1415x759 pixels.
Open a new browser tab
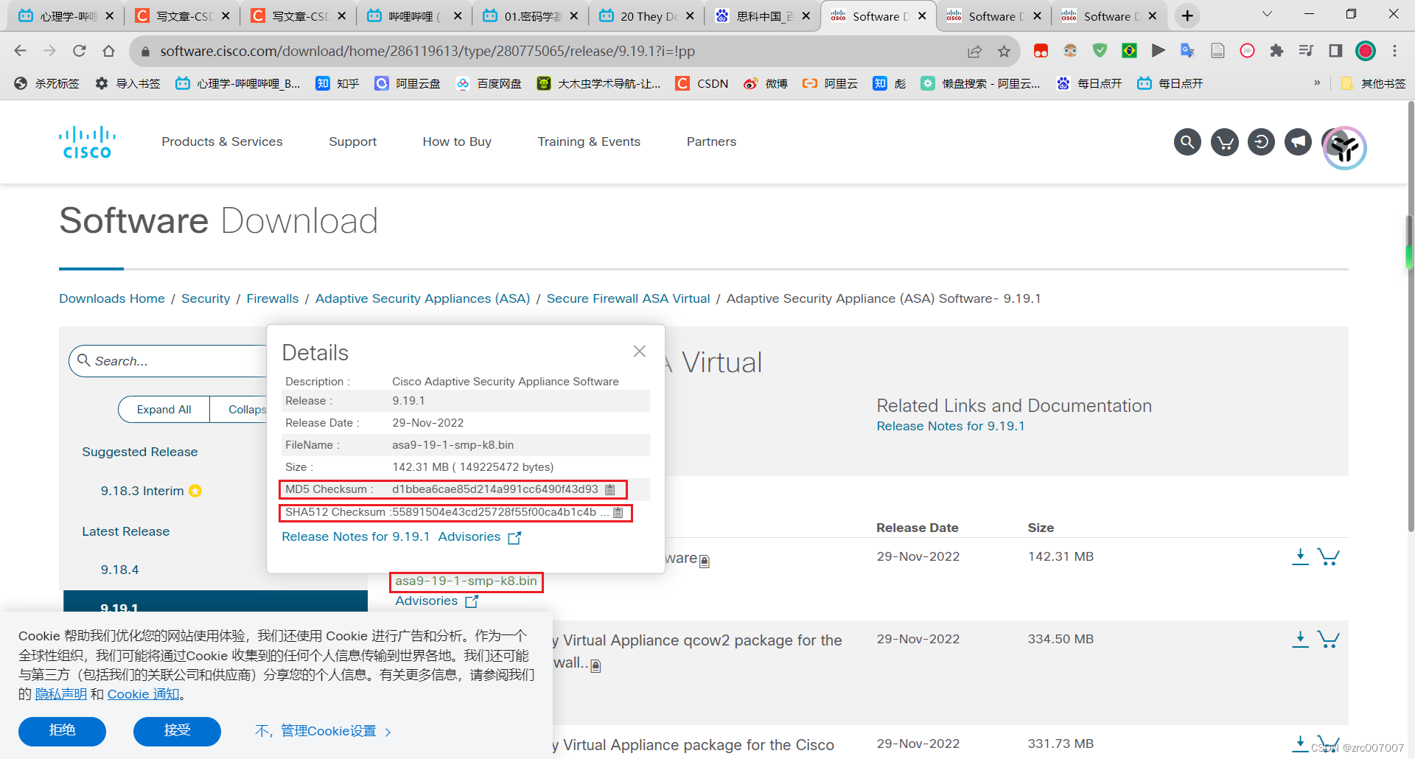(x=1187, y=15)
